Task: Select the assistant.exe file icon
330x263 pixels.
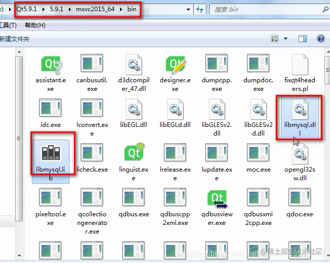Action: tap(51, 64)
